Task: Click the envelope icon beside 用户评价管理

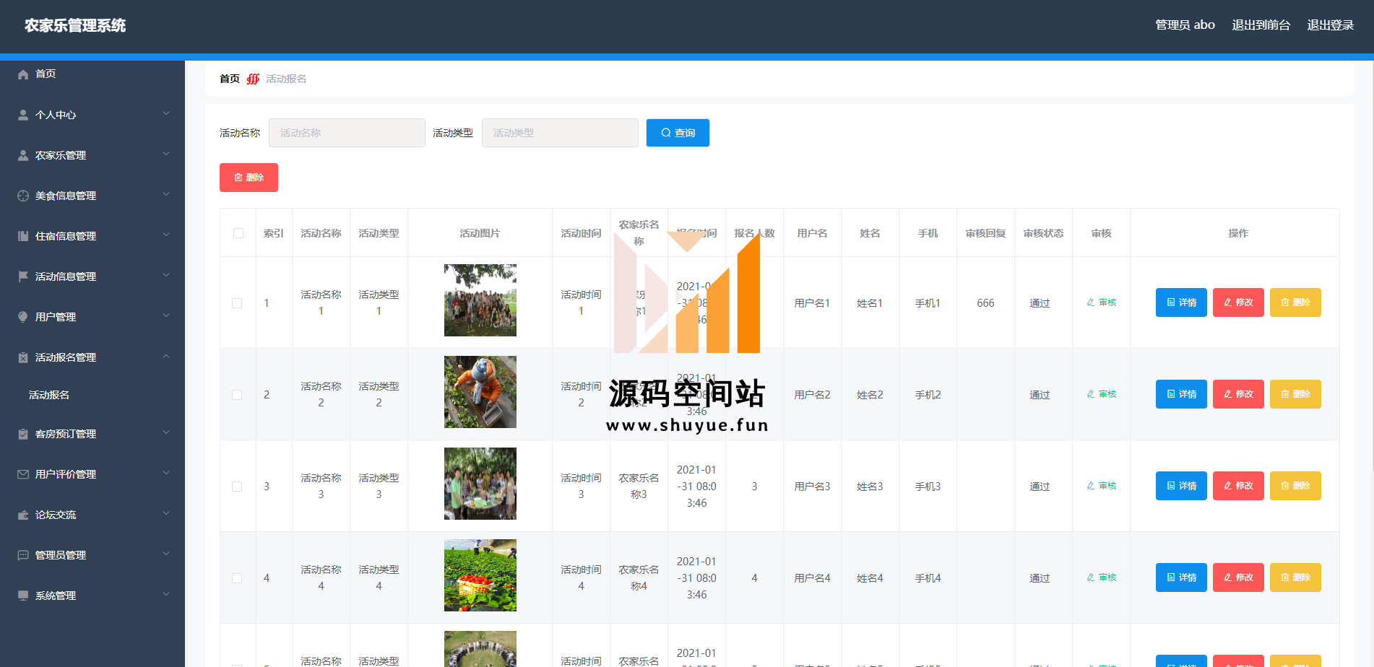Action: click(x=23, y=474)
